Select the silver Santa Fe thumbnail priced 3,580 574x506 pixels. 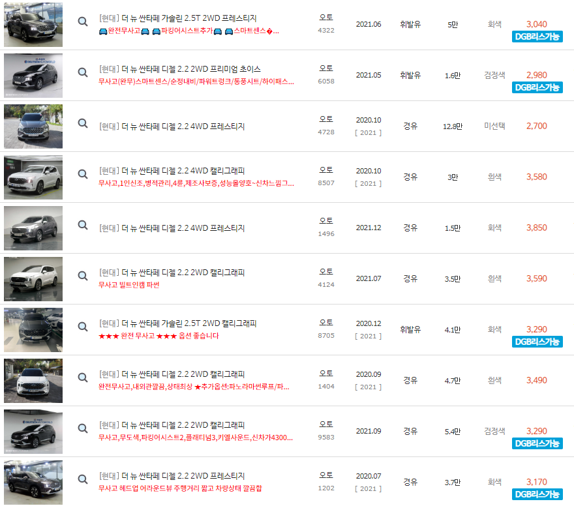click(30, 174)
